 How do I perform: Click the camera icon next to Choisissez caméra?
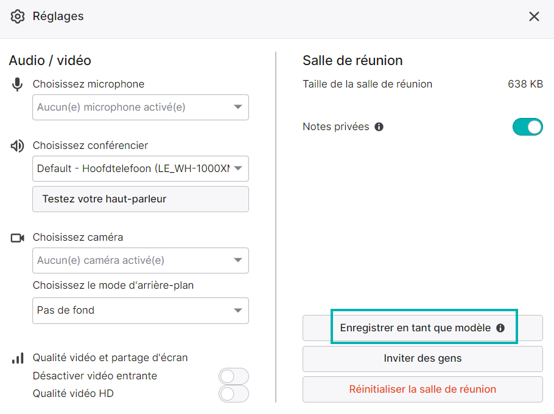17,238
